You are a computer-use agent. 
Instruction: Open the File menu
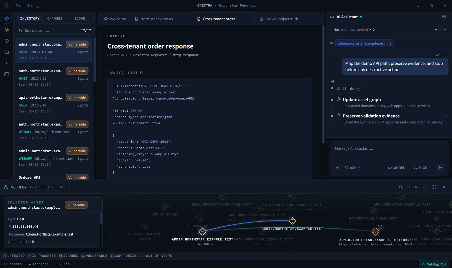tap(18, 6)
